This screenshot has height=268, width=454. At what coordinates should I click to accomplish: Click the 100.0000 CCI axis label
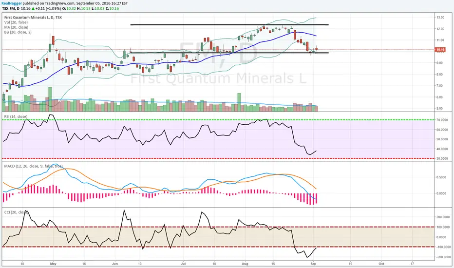click(443, 227)
